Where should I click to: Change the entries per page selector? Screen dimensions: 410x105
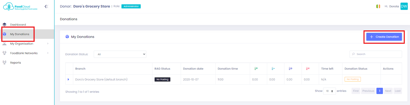click(x=330, y=91)
